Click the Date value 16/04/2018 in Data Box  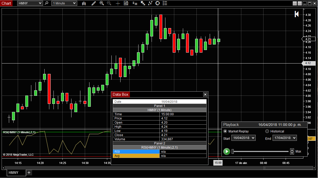169,102
